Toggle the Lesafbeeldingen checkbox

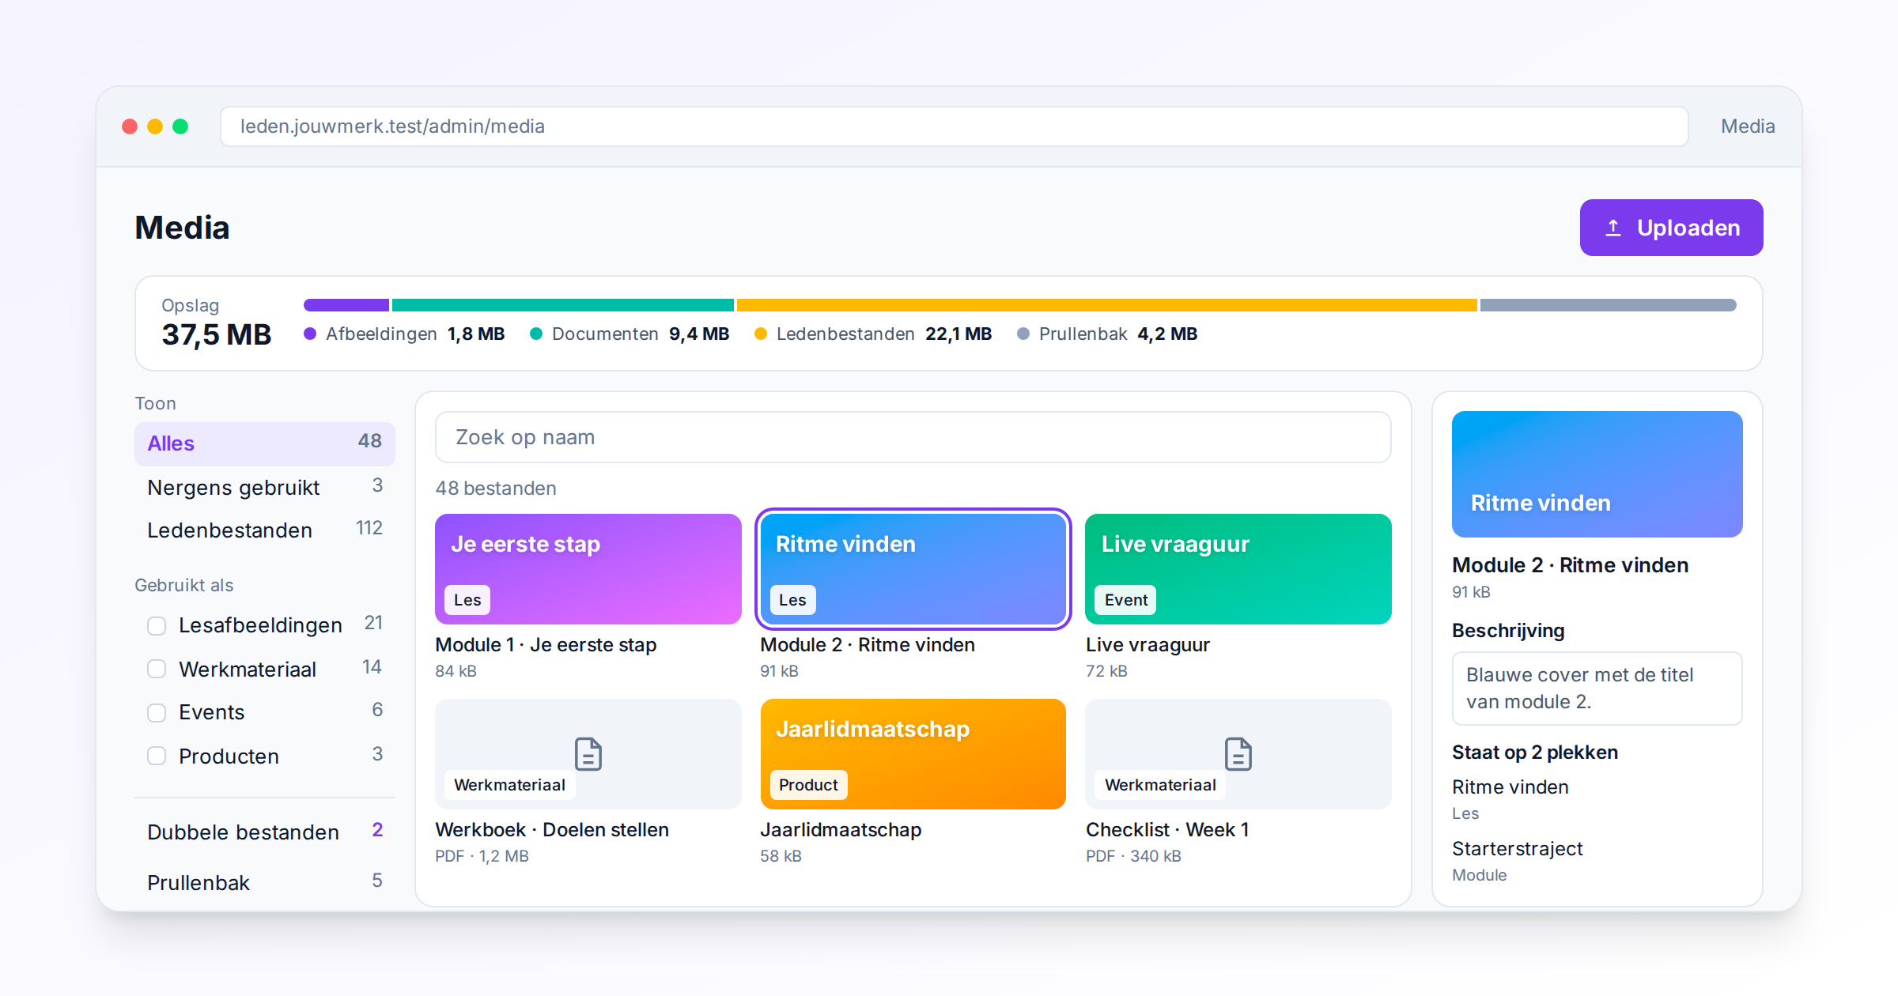[157, 625]
